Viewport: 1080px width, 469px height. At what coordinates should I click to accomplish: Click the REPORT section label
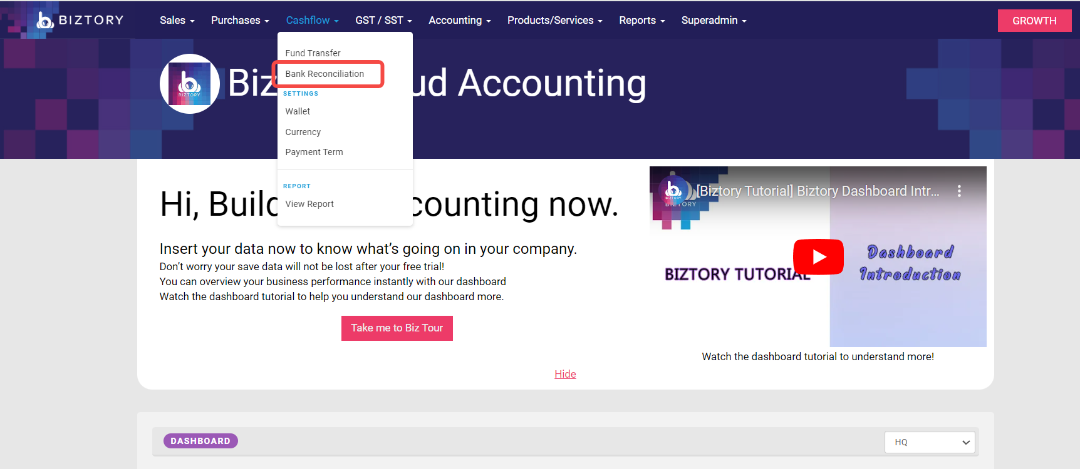coord(297,186)
